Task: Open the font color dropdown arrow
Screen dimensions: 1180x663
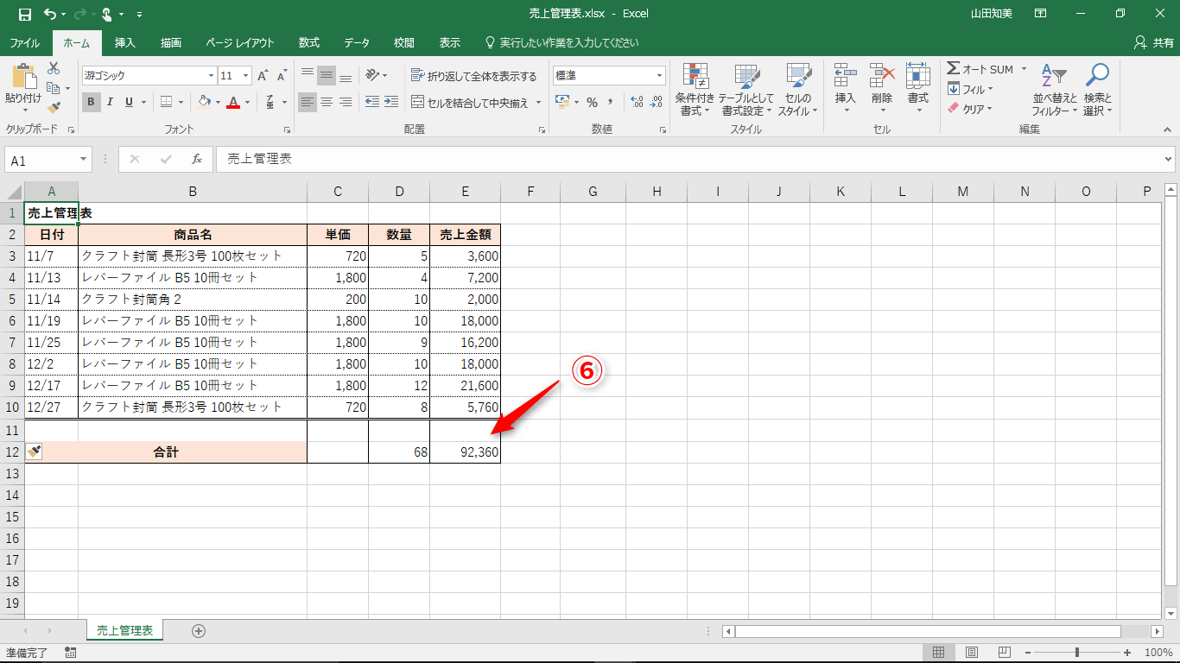Action: coord(247,102)
